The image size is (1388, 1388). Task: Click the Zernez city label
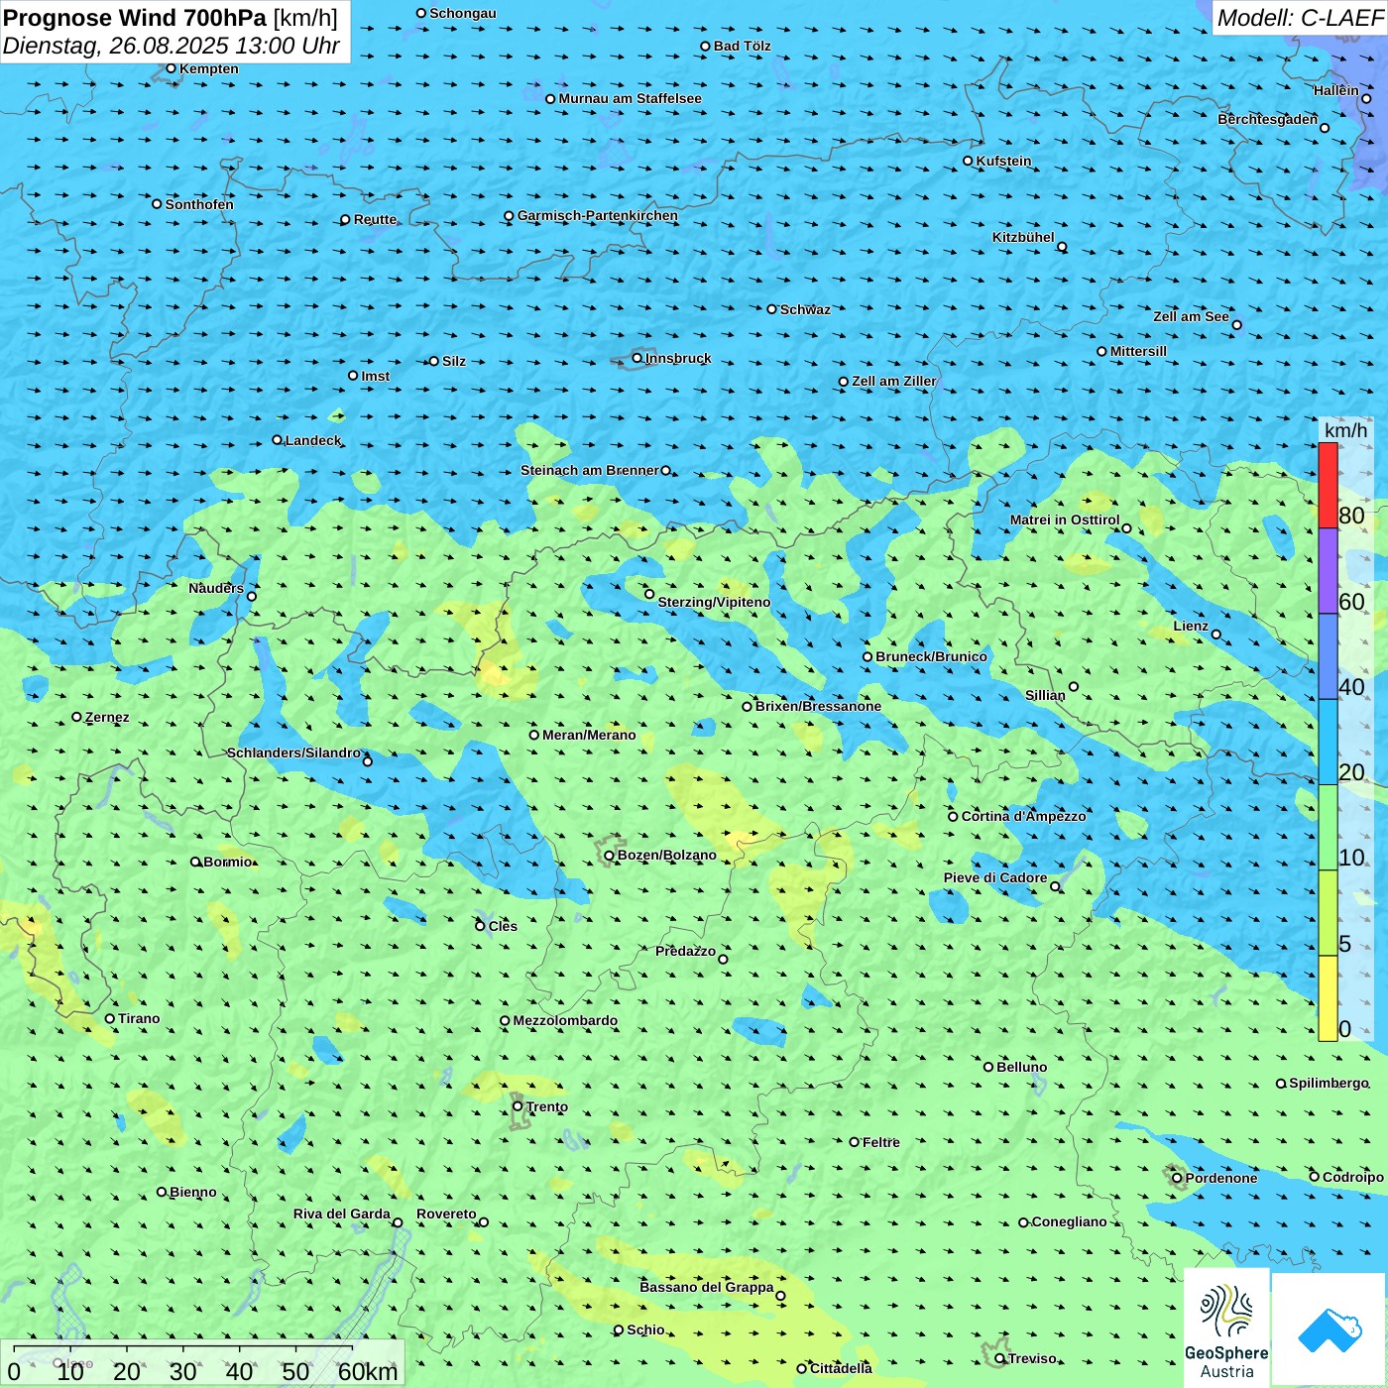(x=107, y=717)
